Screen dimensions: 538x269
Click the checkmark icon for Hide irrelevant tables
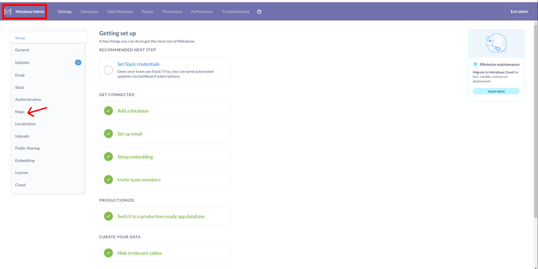[x=108, y=253]
